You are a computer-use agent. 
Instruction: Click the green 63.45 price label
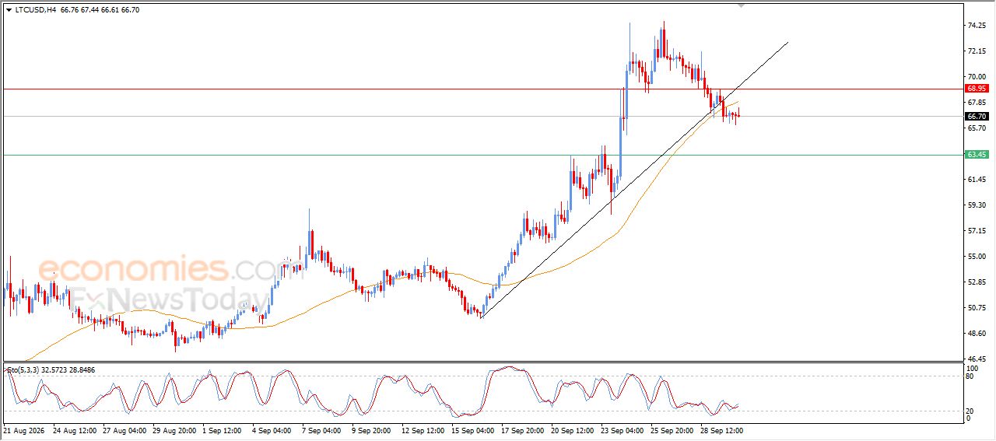click(x=977, y=155)
